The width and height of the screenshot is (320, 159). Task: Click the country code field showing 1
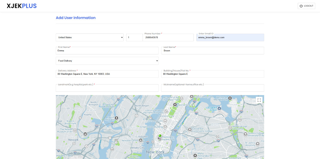[134, 37]
